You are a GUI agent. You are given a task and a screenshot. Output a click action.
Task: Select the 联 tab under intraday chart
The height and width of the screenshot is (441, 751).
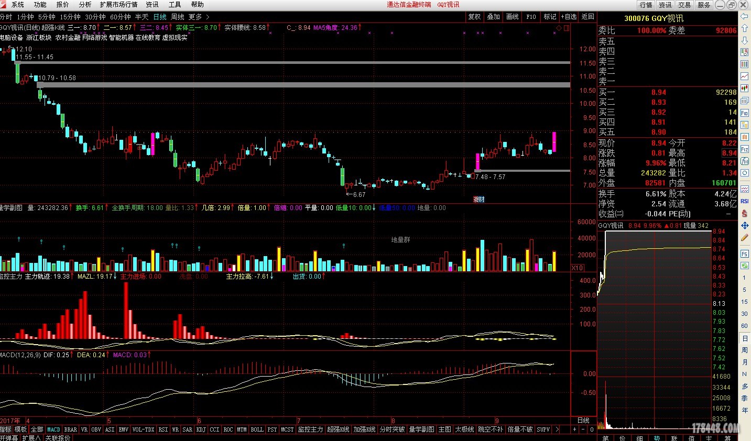[674, 438]
